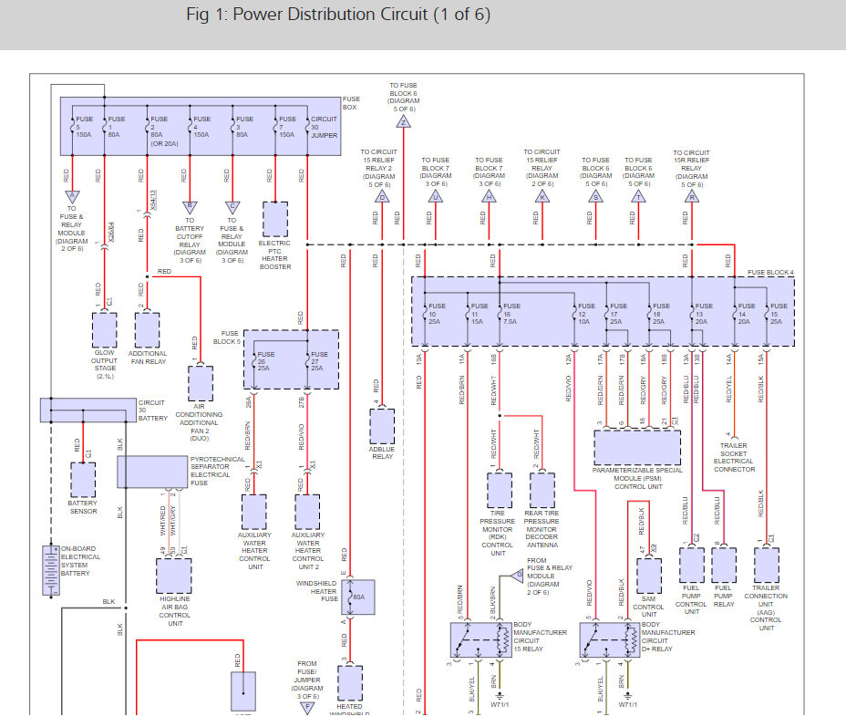Click the 'X64/13' connector label
This screenshot has width=846, height=727.
[x=154, y=200]
